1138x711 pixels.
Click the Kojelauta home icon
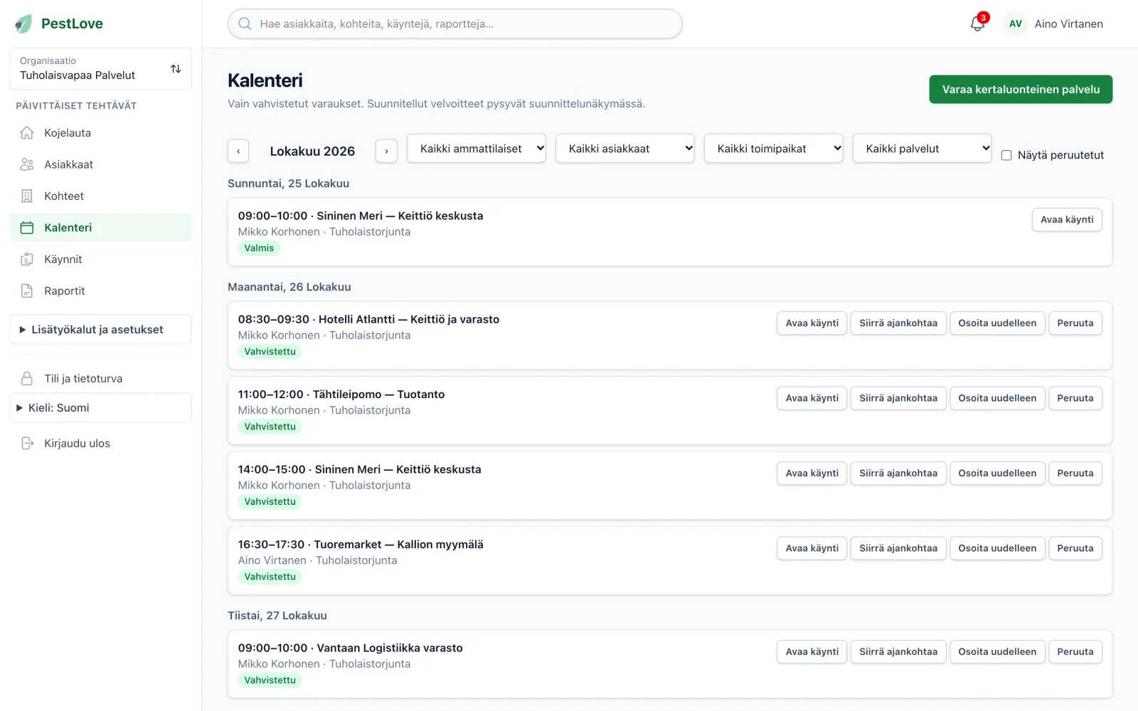(x=27, y=133)
